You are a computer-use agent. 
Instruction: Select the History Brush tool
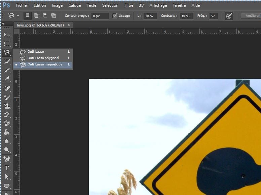tap(7, 115)
